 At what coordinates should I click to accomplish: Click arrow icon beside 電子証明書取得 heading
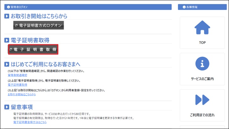(7, 40)
